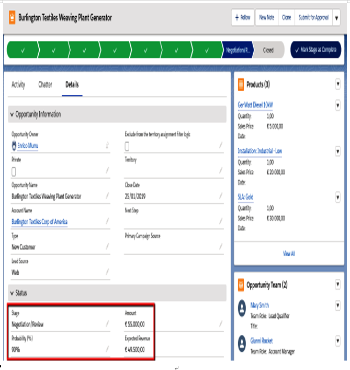Image resolution: width=350 pixels, height=370 pixels.
Task: Follow this opportunity
Action: (243, 17)
